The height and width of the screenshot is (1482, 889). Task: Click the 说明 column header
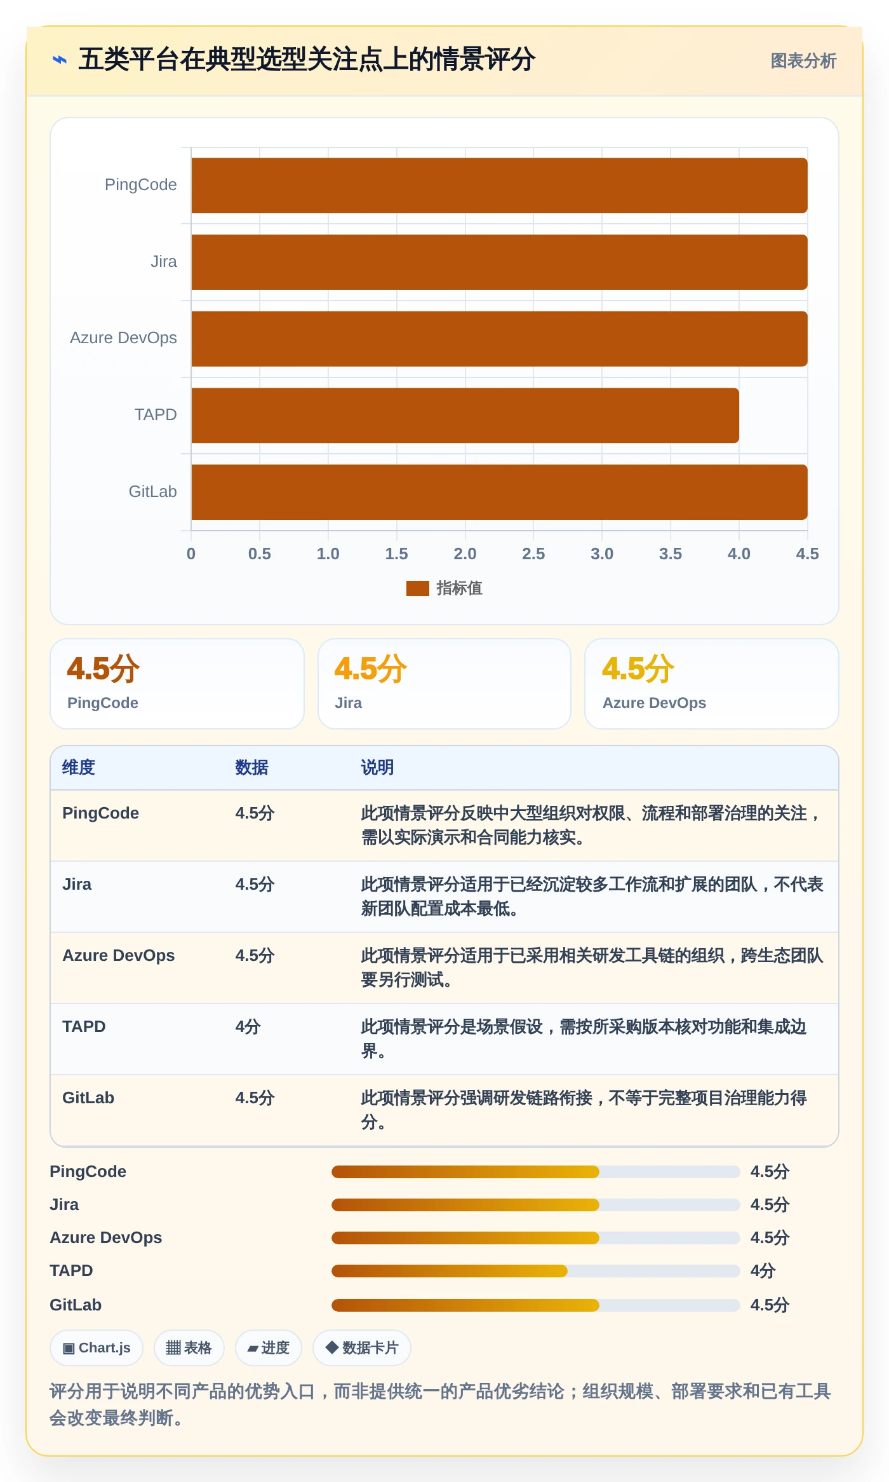(x=377, y=768)
